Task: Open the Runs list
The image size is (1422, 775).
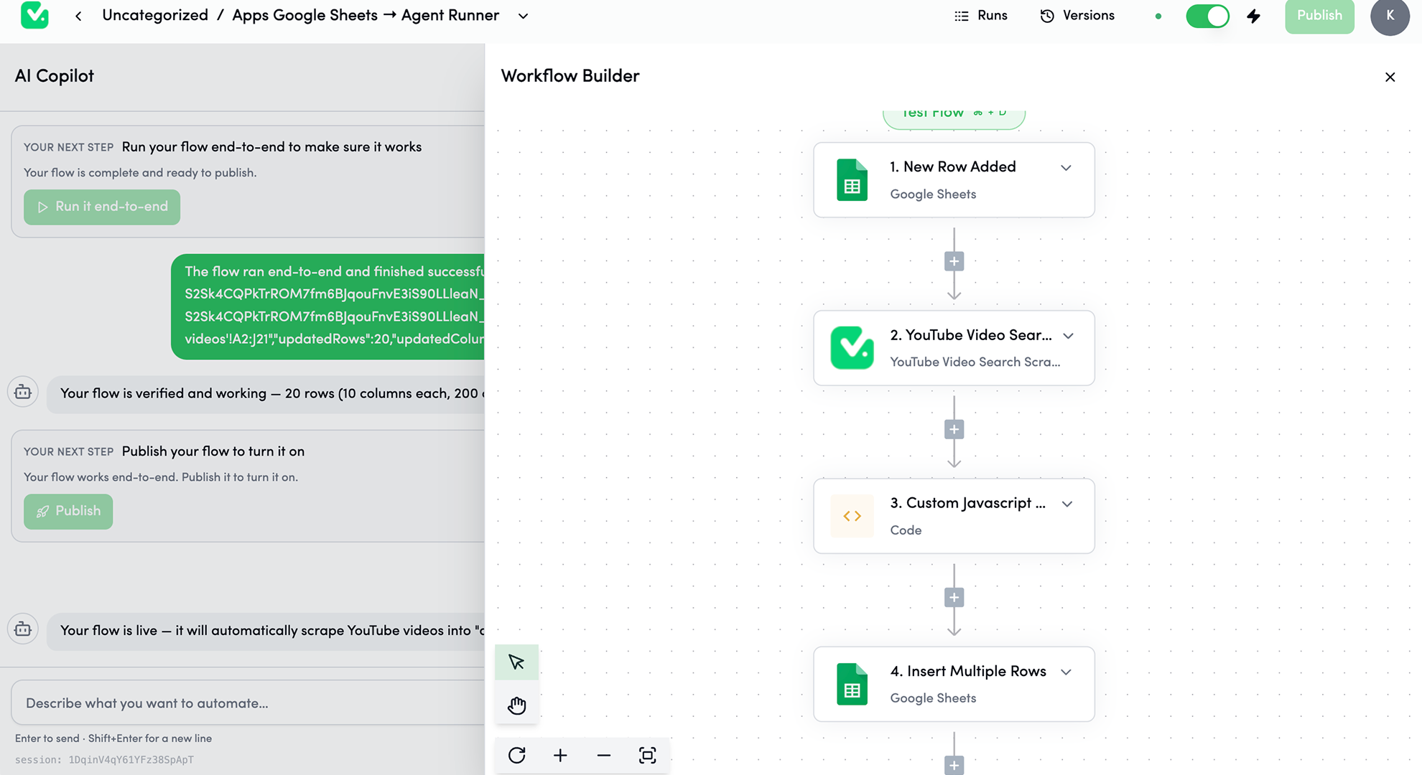Action: (980, 16)
